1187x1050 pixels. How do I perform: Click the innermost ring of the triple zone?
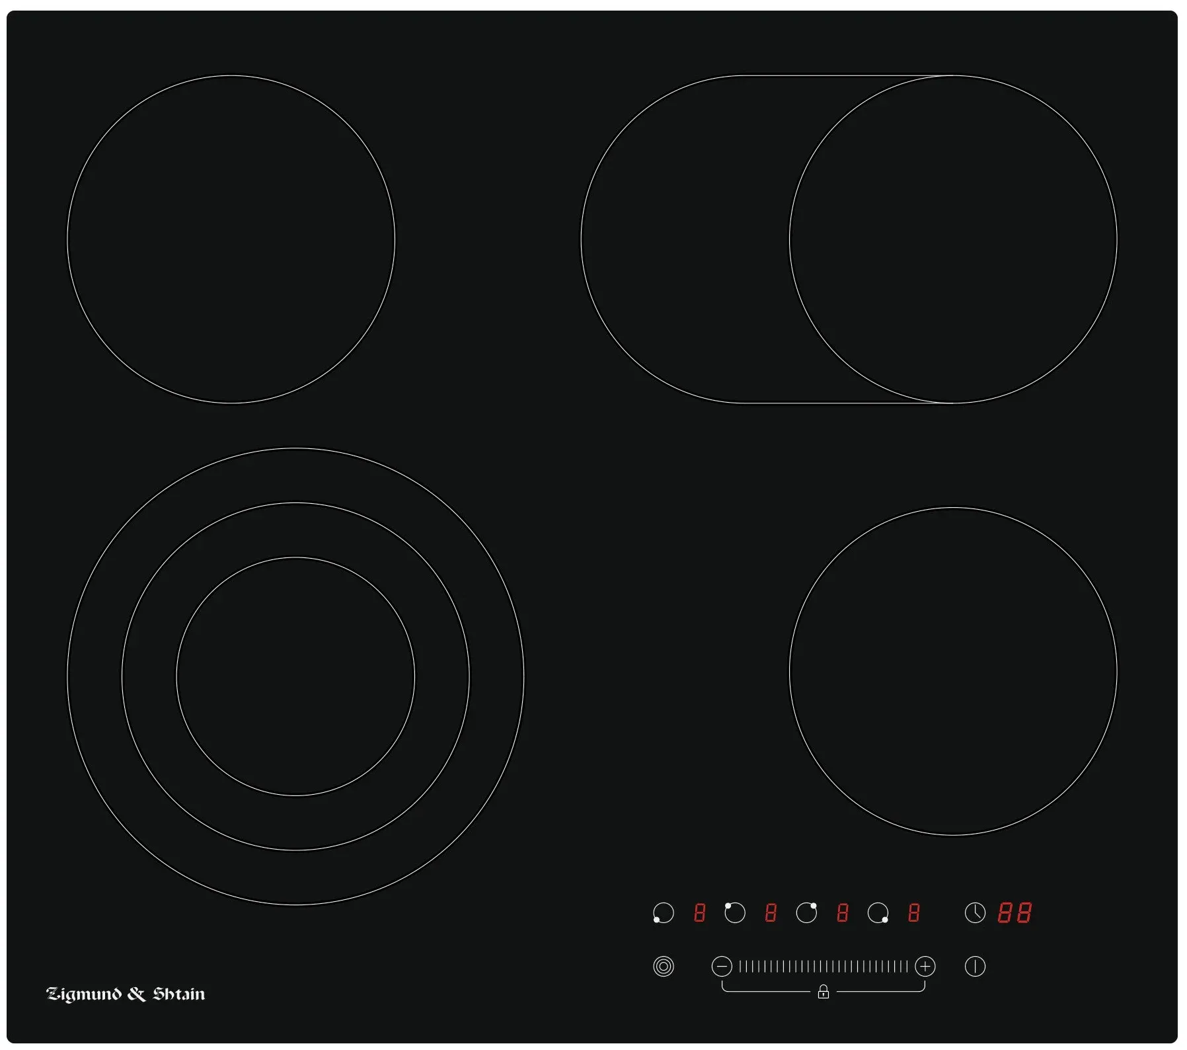click(x=295, y=676)
